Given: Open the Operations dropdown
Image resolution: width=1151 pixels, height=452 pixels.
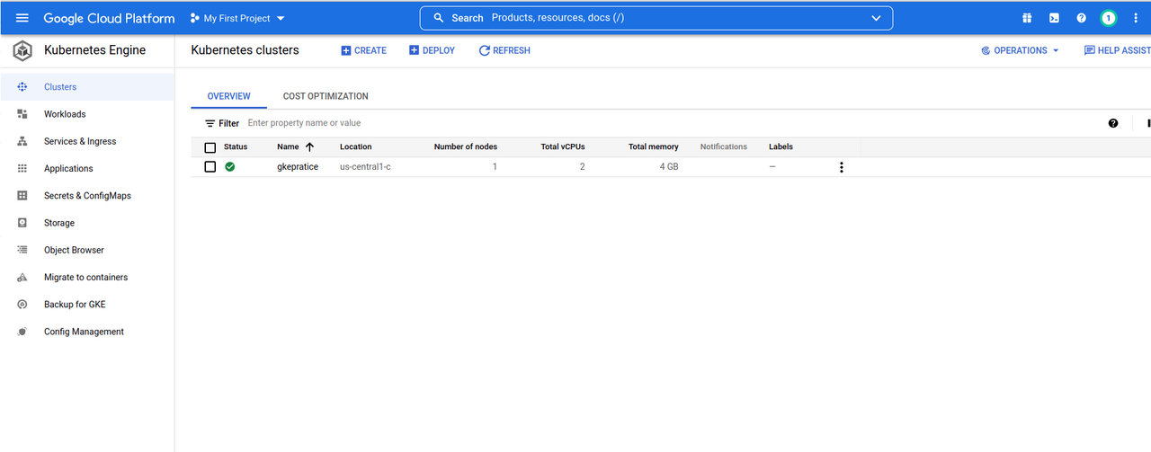Looking at the screenshot, I should tap(1021, 50).
